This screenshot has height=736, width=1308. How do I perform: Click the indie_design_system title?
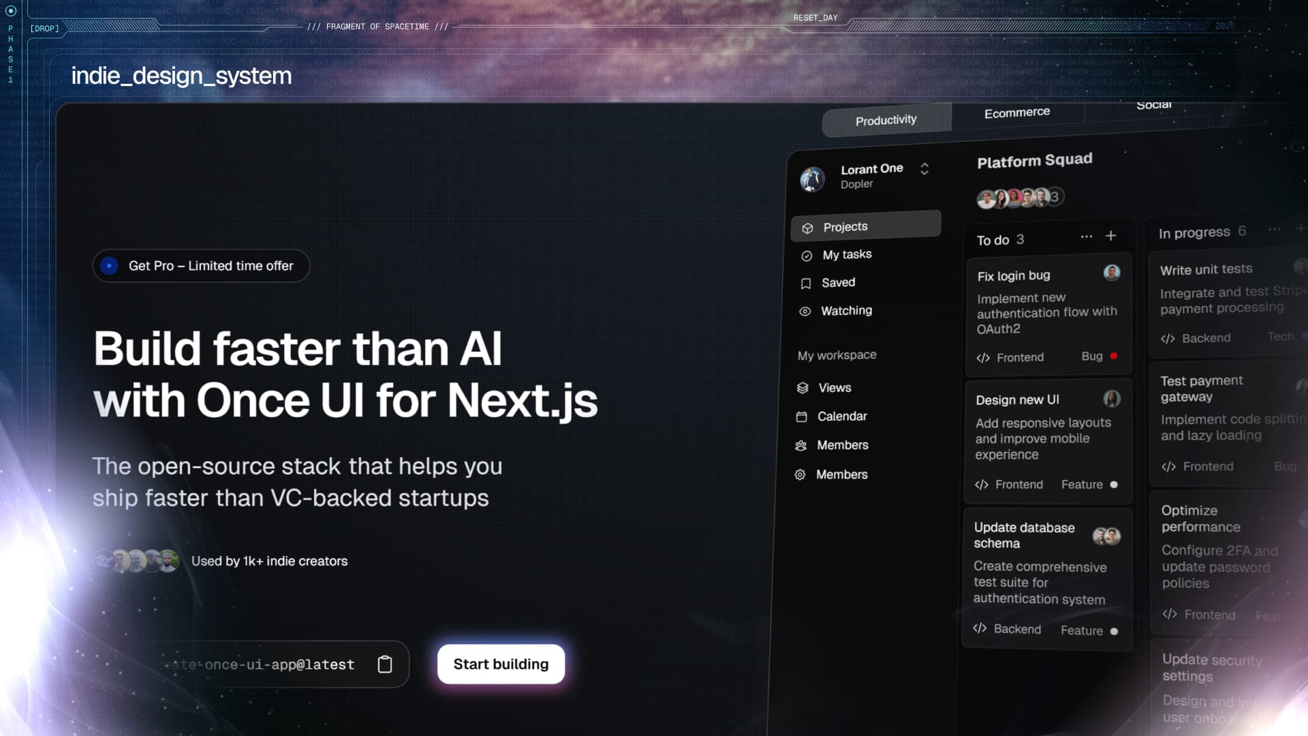(x=181, y=76)
